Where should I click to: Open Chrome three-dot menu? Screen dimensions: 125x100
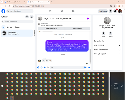tap(123, 6)
